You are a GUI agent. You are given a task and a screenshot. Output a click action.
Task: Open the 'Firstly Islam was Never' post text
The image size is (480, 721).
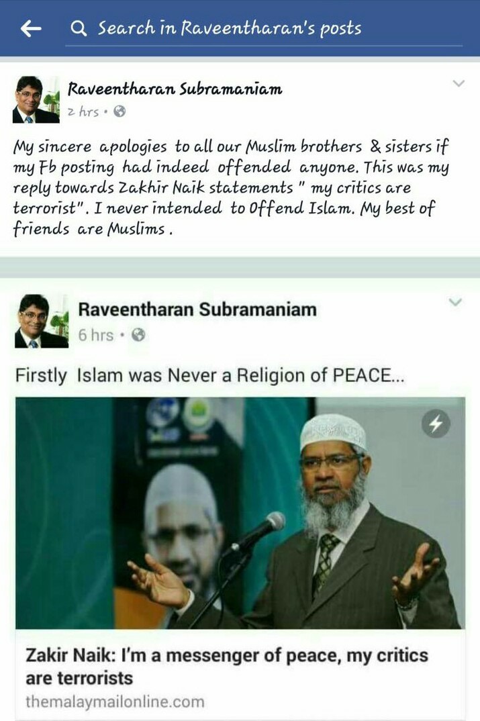[x=209, y=376]
